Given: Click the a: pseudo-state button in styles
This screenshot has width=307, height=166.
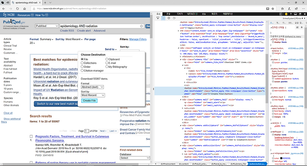Looking at the screenshot, I should point(298,27).
